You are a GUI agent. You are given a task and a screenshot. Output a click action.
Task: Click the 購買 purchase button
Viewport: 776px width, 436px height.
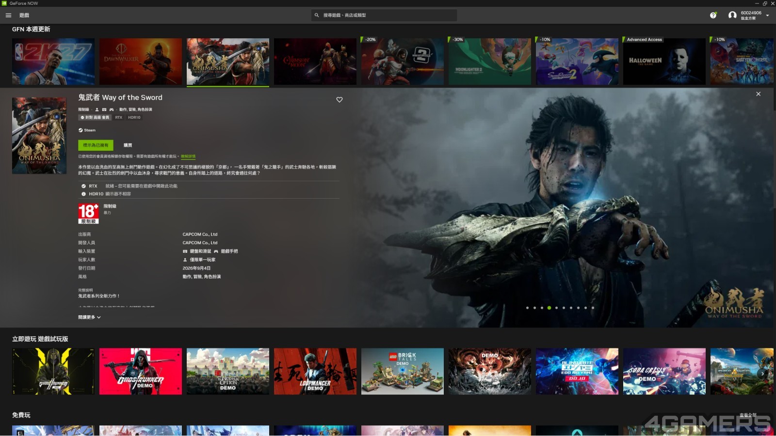(128, 145)
